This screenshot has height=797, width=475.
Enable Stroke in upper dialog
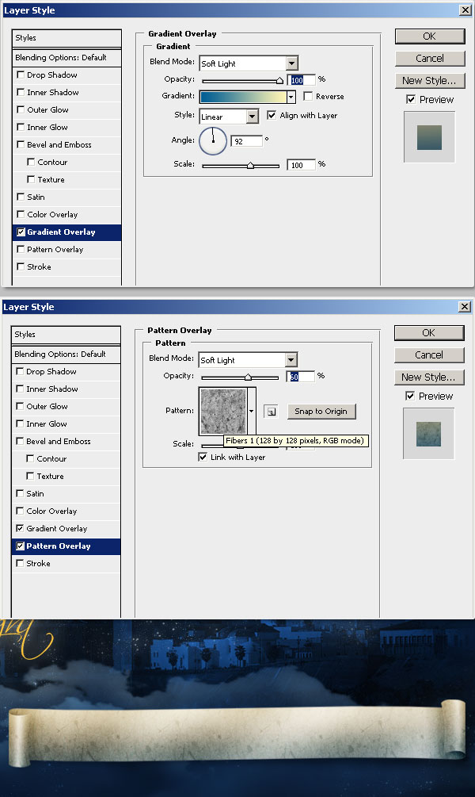pyautogui.click(x=21, y=266)
